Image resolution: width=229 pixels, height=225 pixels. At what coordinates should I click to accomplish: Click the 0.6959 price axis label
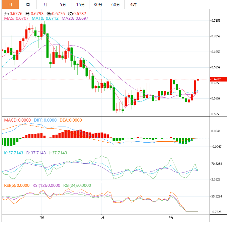(216, 52)
